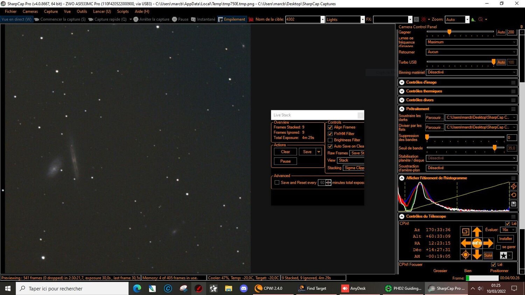Click the save-to-disk icon in the histogram panel

click(x=513, y=204)
